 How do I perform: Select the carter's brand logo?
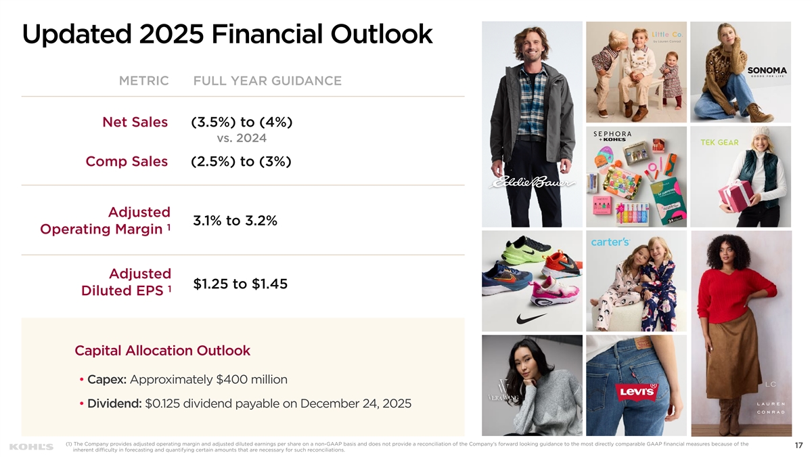coord(610,242)
